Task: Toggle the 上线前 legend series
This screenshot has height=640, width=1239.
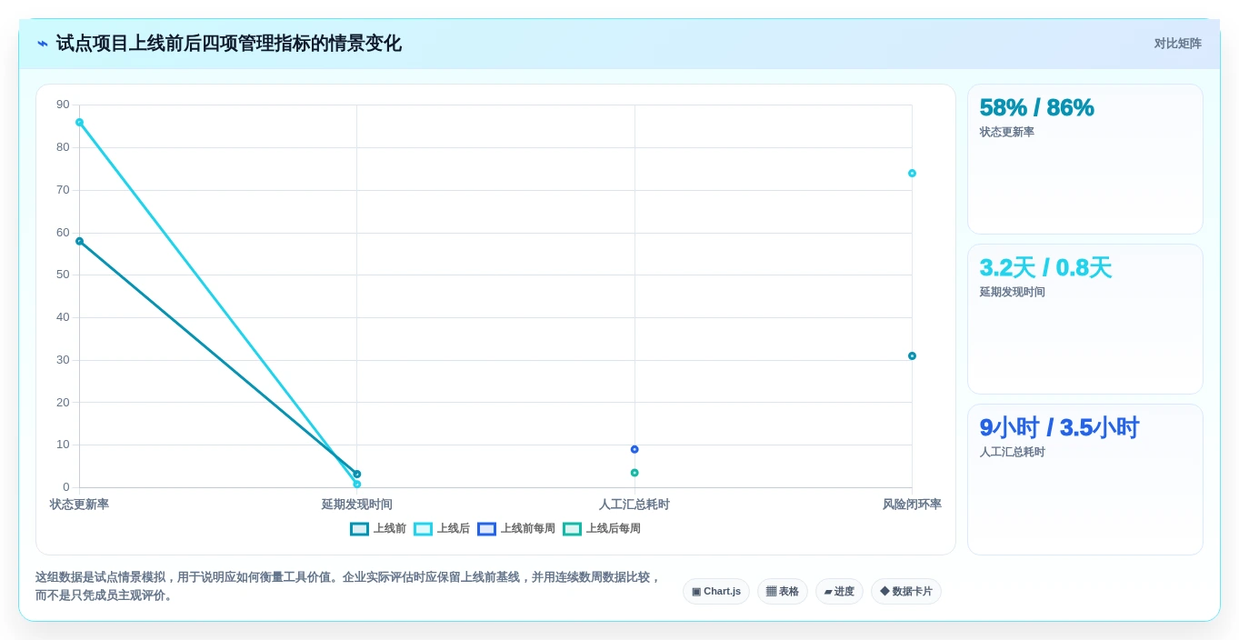Action: [x=378, y=528]
